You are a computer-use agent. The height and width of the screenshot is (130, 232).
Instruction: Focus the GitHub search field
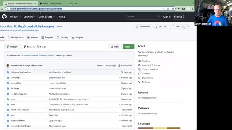(x=144, y=17)
